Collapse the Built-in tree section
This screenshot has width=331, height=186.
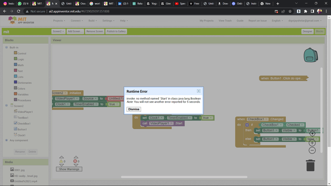point(6,47)
